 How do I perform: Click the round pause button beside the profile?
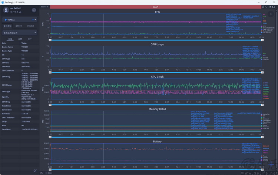click(34, 10)
